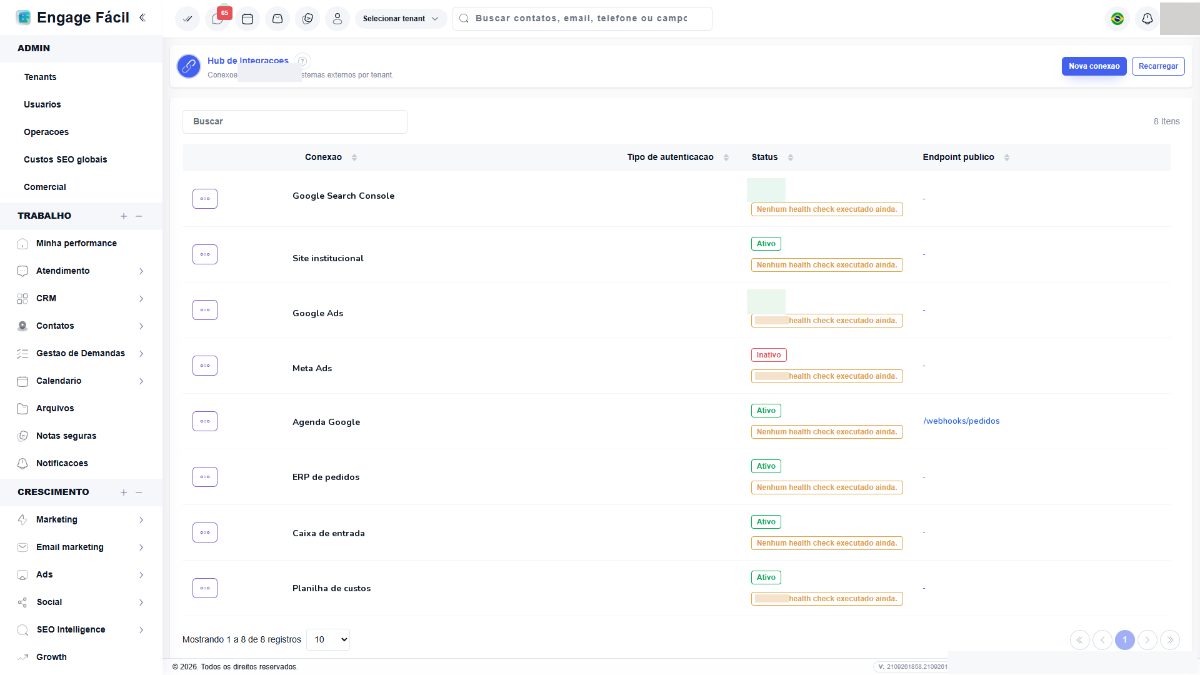Open Custos SEO globais page
1200x675 pixels.
(x=66, y=159)
